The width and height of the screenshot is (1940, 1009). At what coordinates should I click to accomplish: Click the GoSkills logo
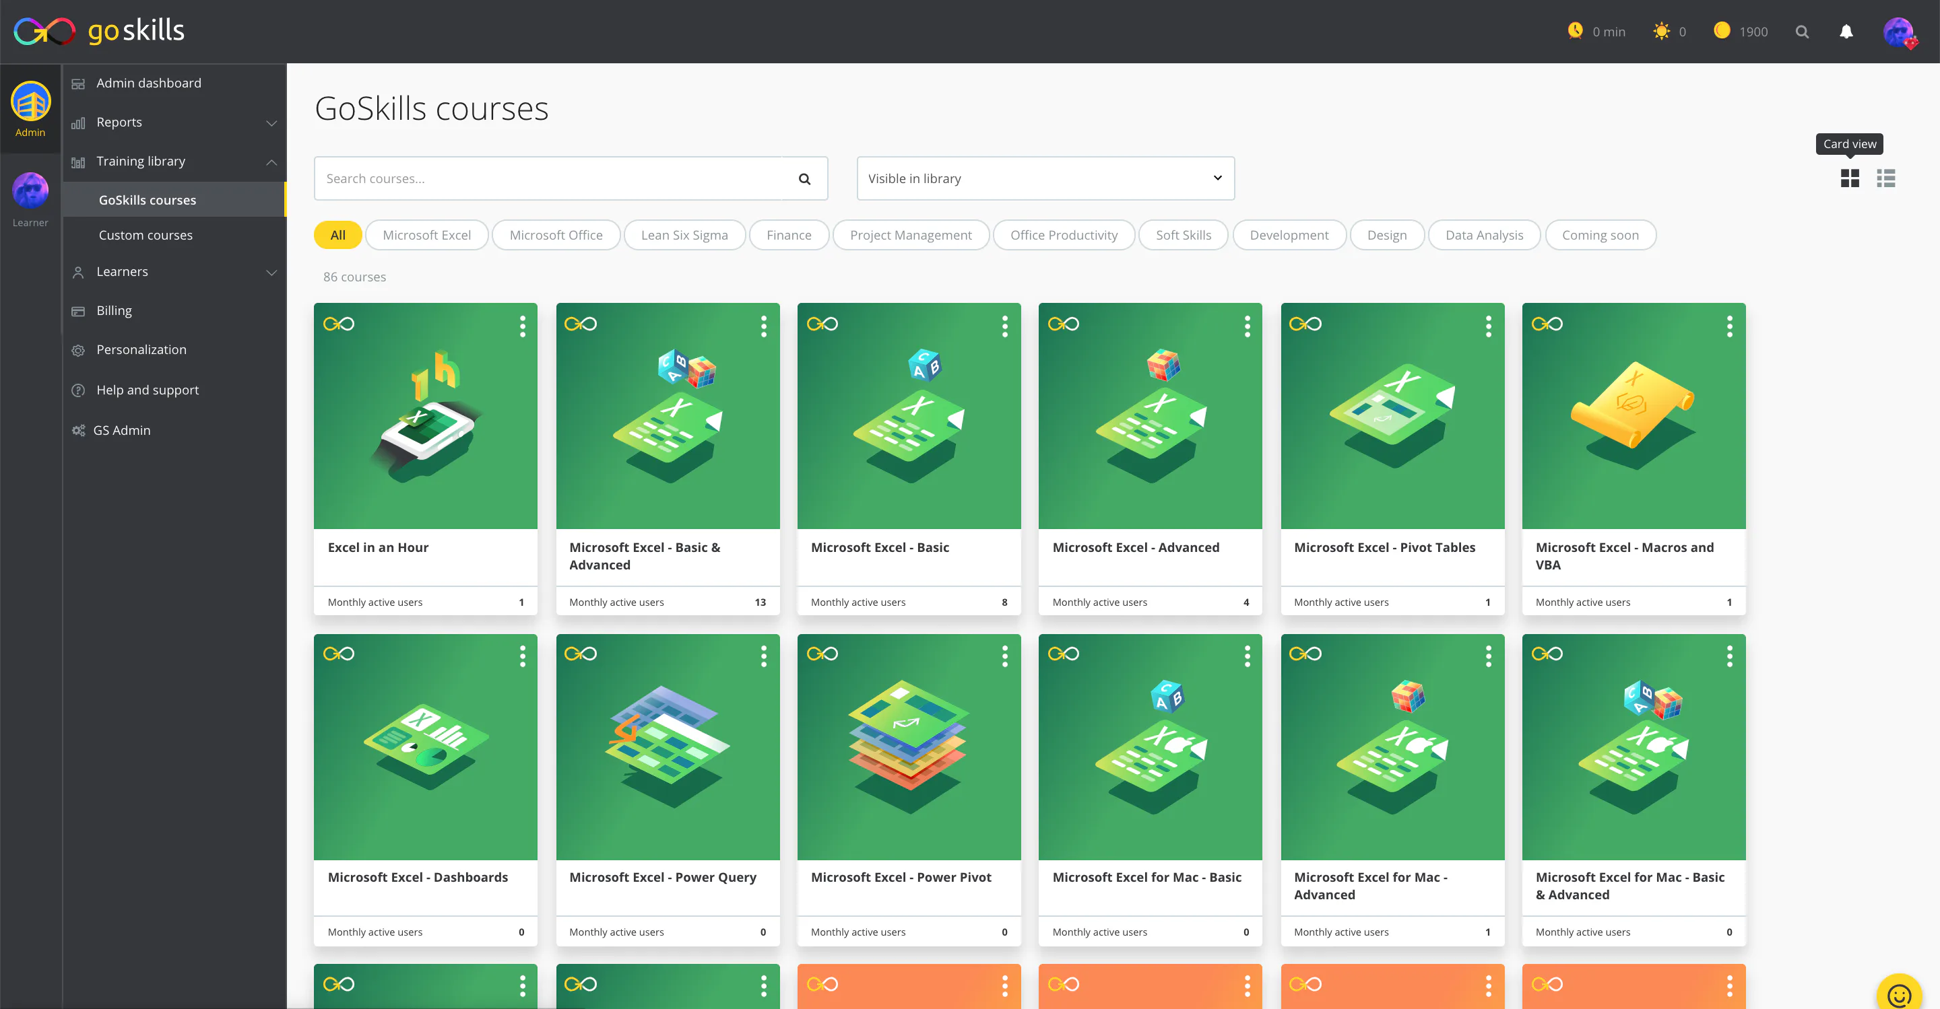coord(98,31)
